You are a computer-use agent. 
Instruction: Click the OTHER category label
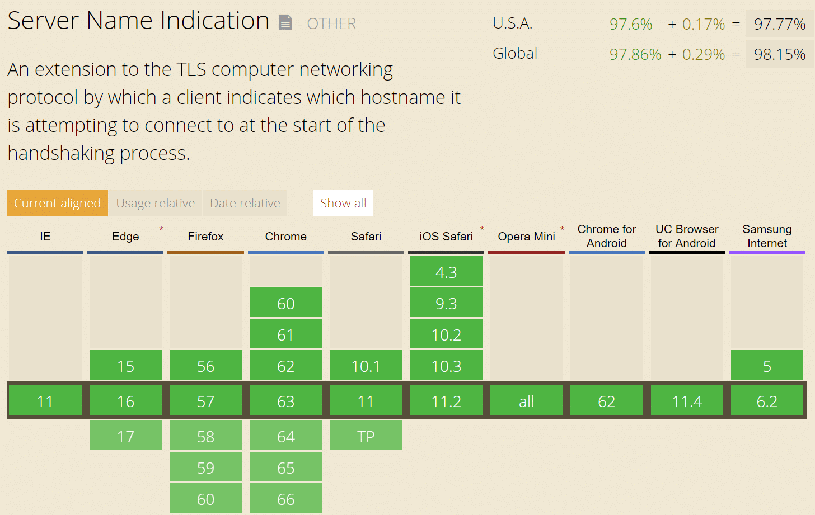(331, 24)
